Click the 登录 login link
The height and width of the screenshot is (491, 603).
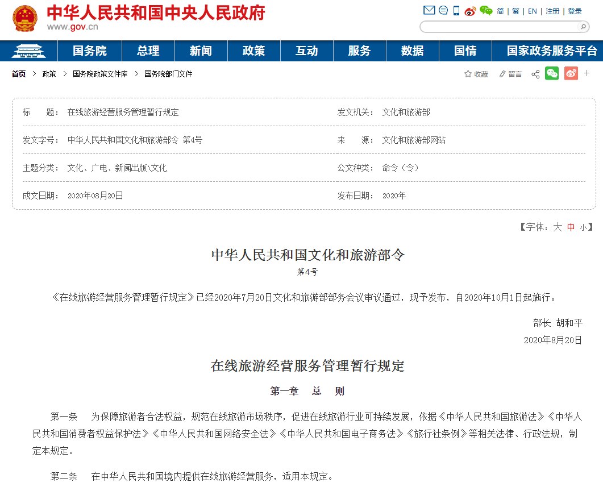click(575, 10)
